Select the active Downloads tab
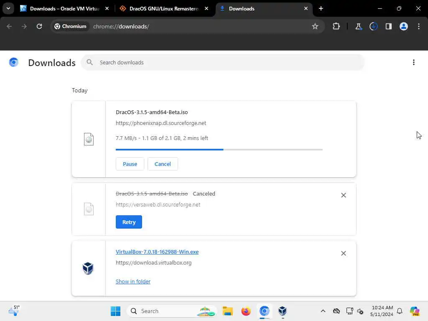Viewport: 428px width, 321px height. tap(264, 8)
